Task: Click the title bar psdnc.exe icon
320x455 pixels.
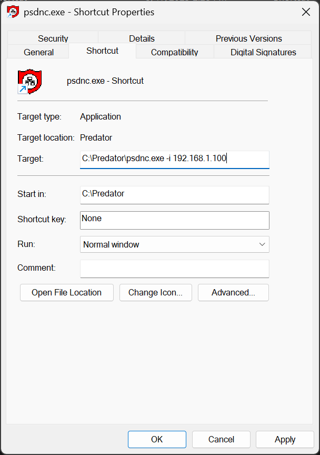Action: [x=13, y=12]
